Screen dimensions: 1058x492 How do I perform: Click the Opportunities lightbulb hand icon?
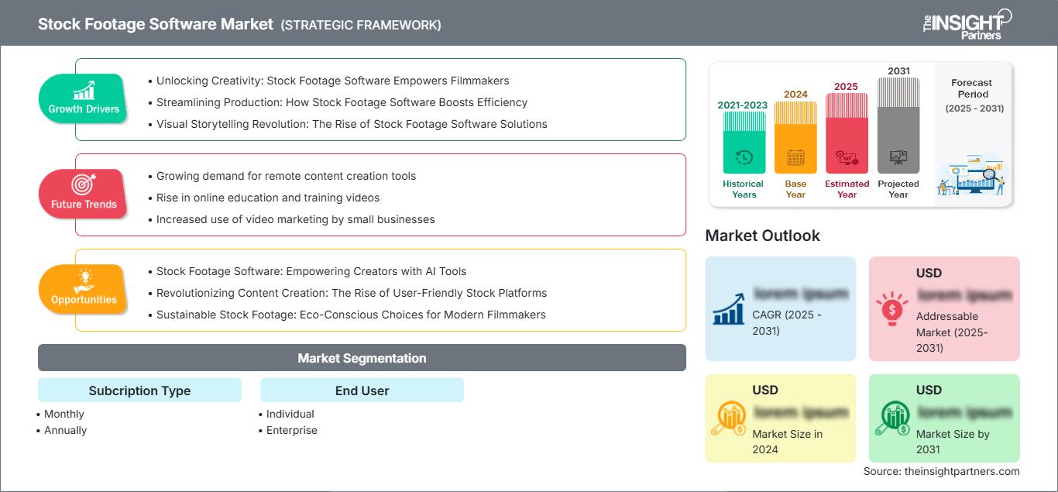coord(84,280)
